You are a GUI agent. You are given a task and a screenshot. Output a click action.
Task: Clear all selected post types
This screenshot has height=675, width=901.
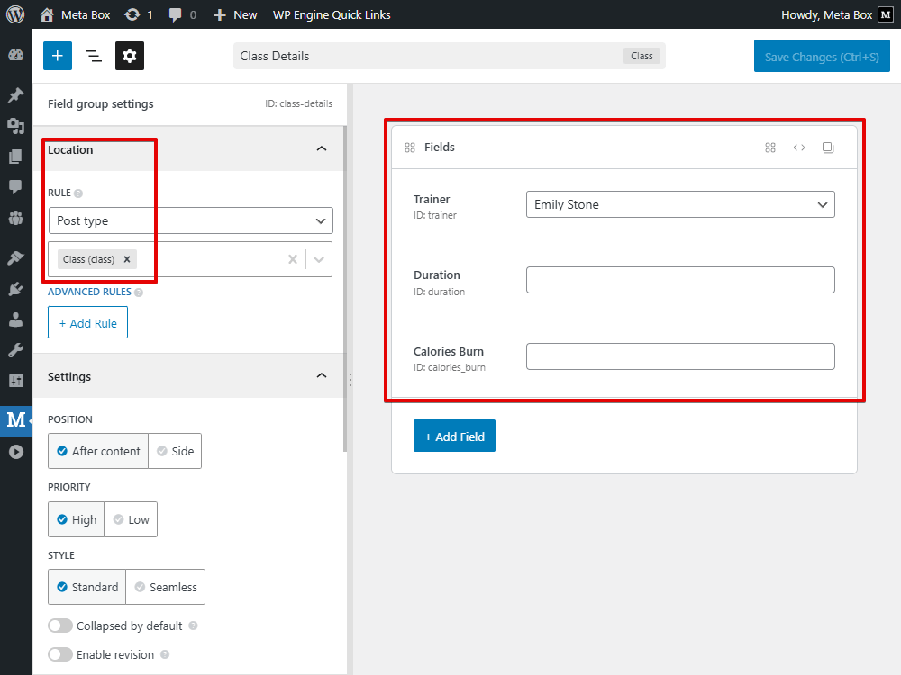pyautogui.click(x=293, y=259)
